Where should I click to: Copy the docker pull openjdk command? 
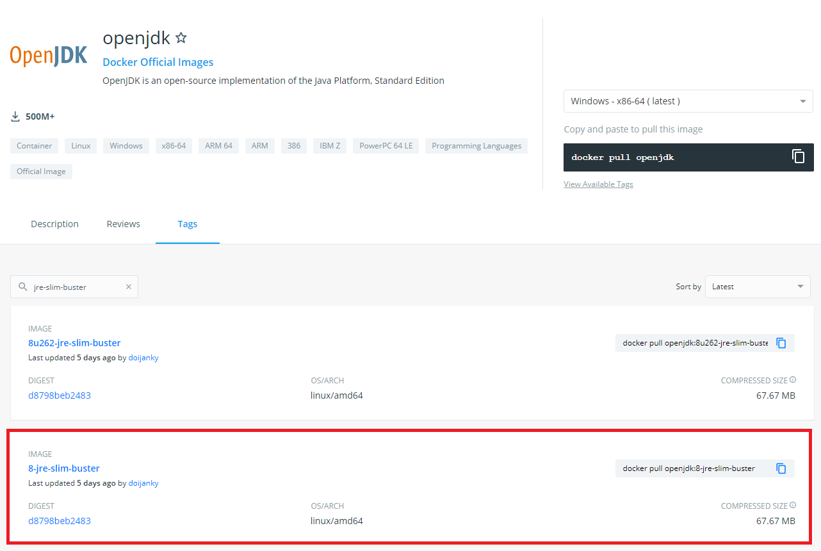[x=798, y=157]
